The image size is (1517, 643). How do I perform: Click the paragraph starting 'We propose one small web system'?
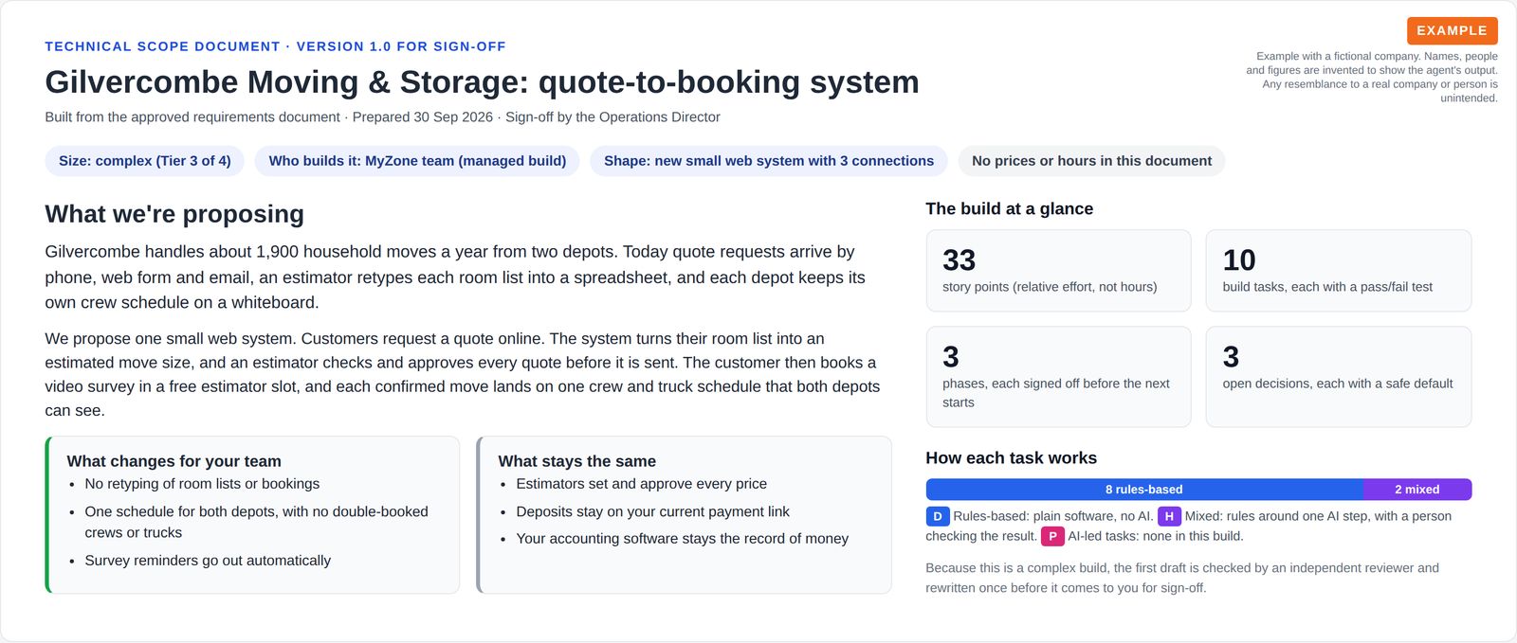(x=463, y=374)
